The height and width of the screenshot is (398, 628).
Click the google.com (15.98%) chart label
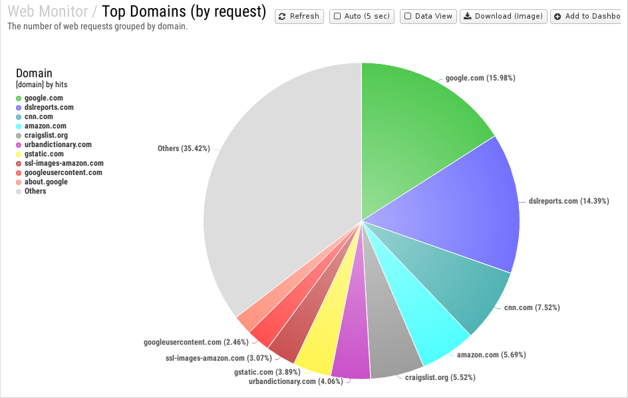(480, 78)
